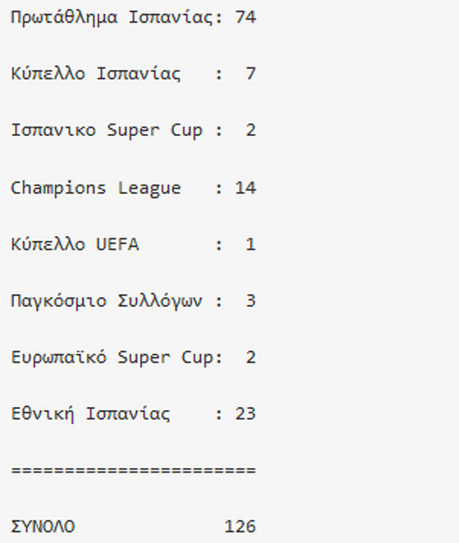Select the value 2 of Ευρωπαϊκό Super Cup
This screenshot has width=459, height=543.
(251, 357)
